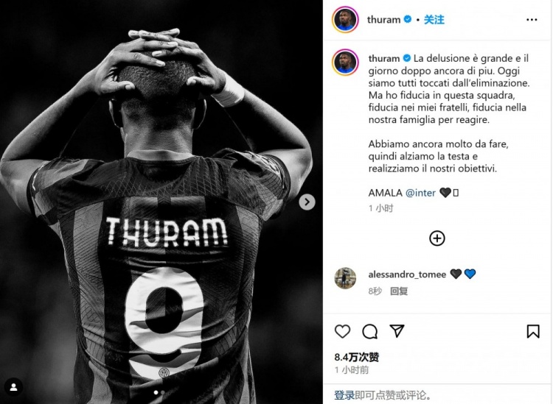
Task: Save the post with the bookmark icon
Action: [x=533, y=331]
